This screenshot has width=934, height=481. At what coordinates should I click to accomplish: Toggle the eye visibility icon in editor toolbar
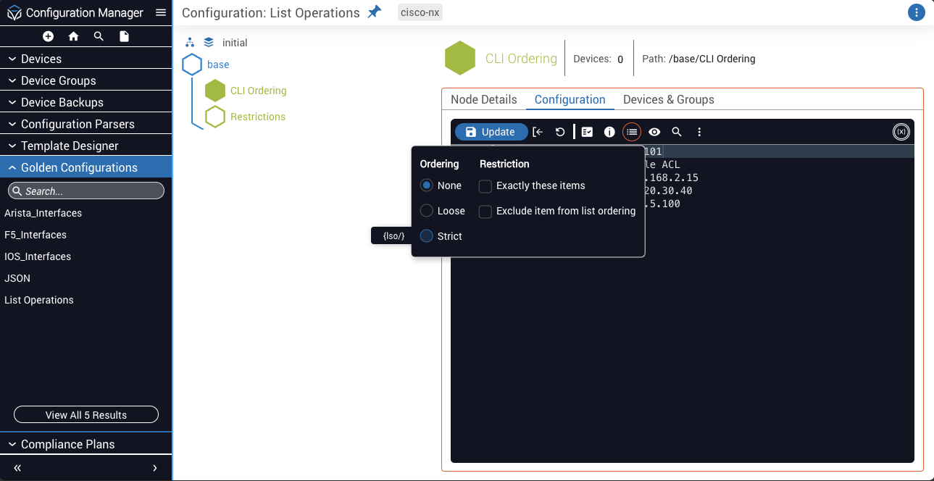point(654,132)
